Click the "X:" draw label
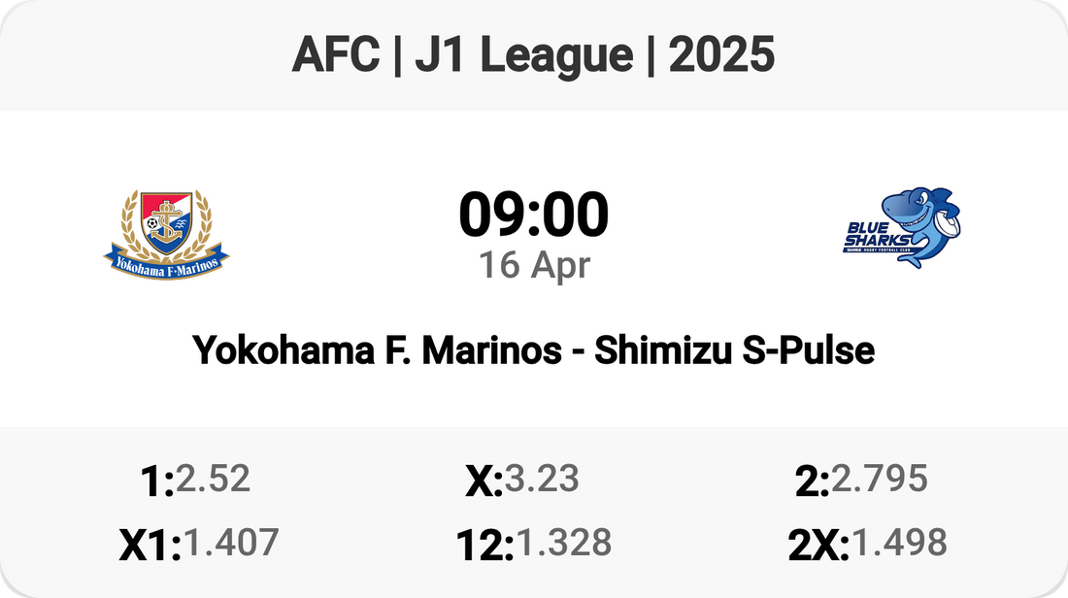 pyautogui.click(x=484, y=482)
